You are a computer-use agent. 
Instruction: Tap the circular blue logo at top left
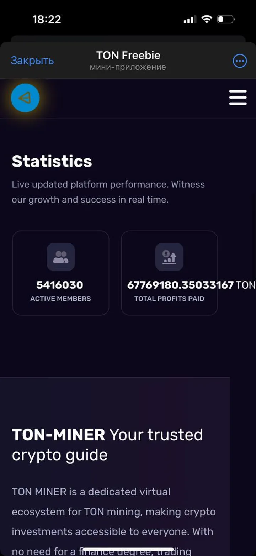coord(25,98)
